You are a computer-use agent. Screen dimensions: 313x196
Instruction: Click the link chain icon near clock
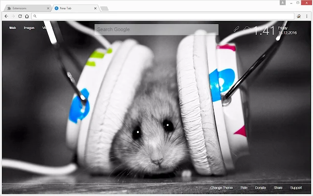tap(236, 29)
